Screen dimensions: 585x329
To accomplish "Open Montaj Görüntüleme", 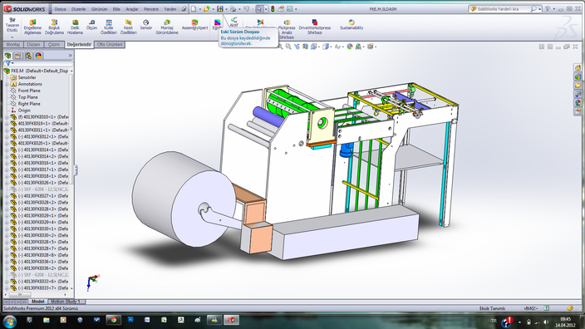I will [167, 27].
